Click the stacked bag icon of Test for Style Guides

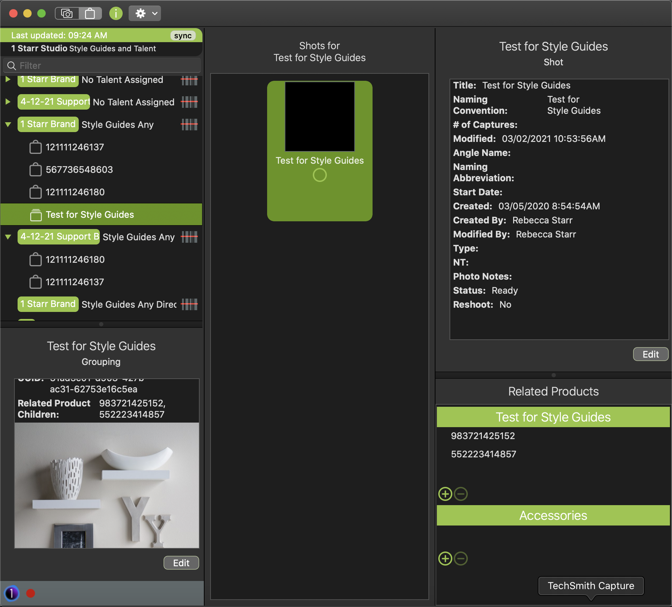click(x=35, y=214)
